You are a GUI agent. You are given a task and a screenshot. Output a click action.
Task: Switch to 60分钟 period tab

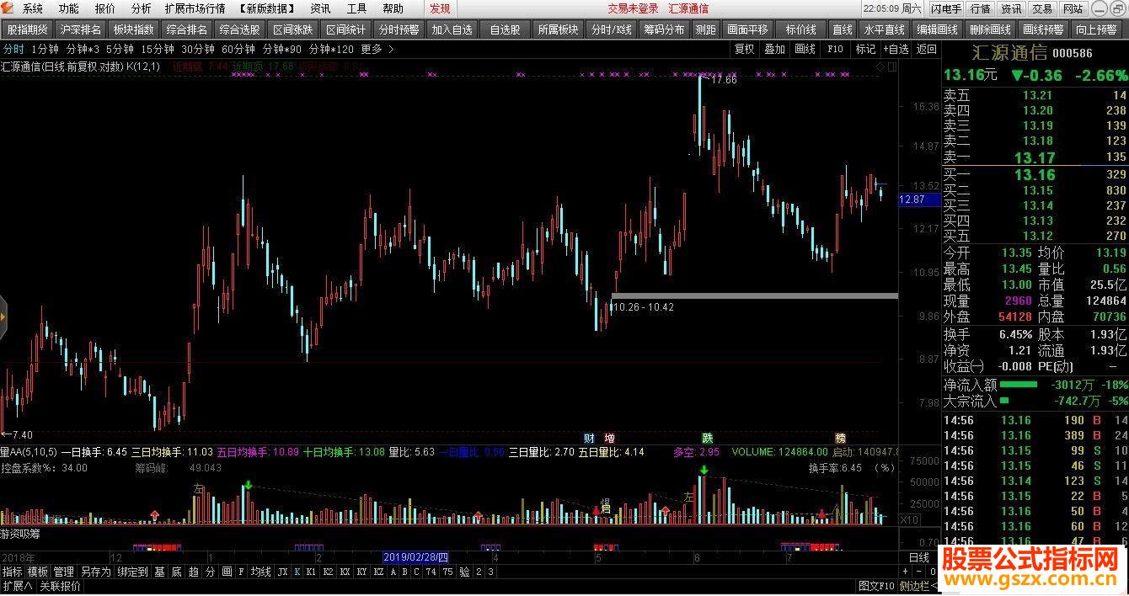pyautogui.click(x=238, y=49)
